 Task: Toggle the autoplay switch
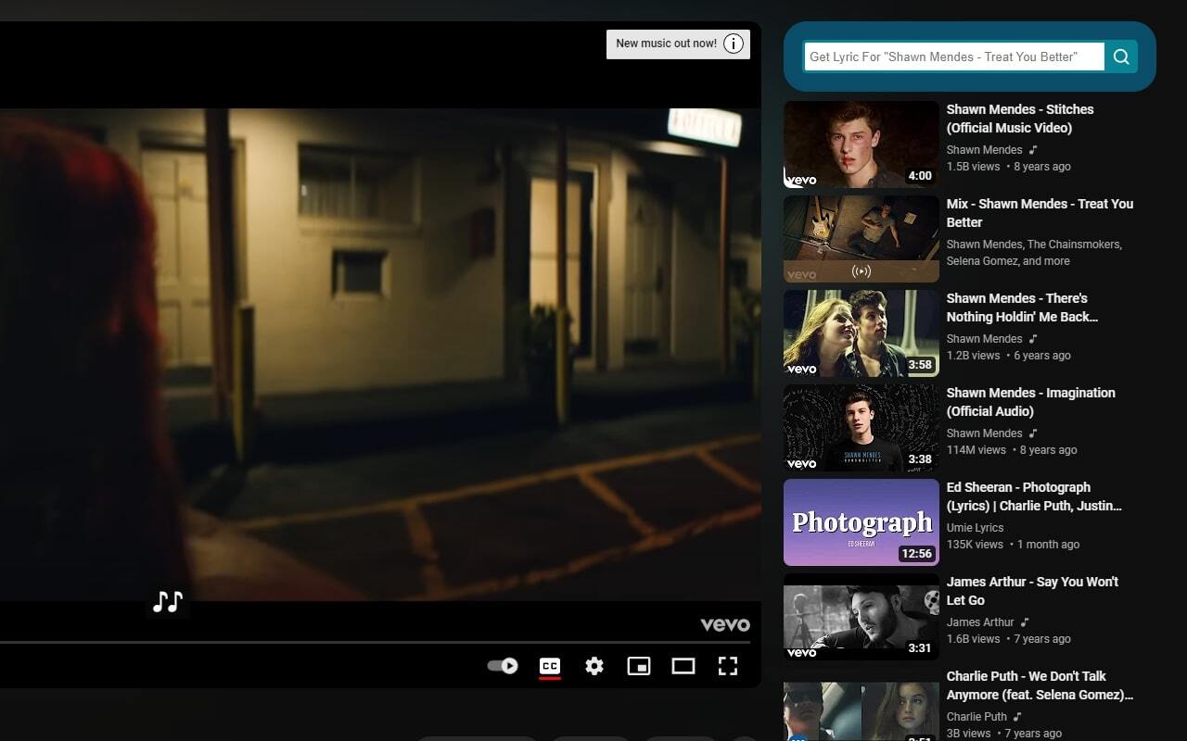tap(503, 666)
